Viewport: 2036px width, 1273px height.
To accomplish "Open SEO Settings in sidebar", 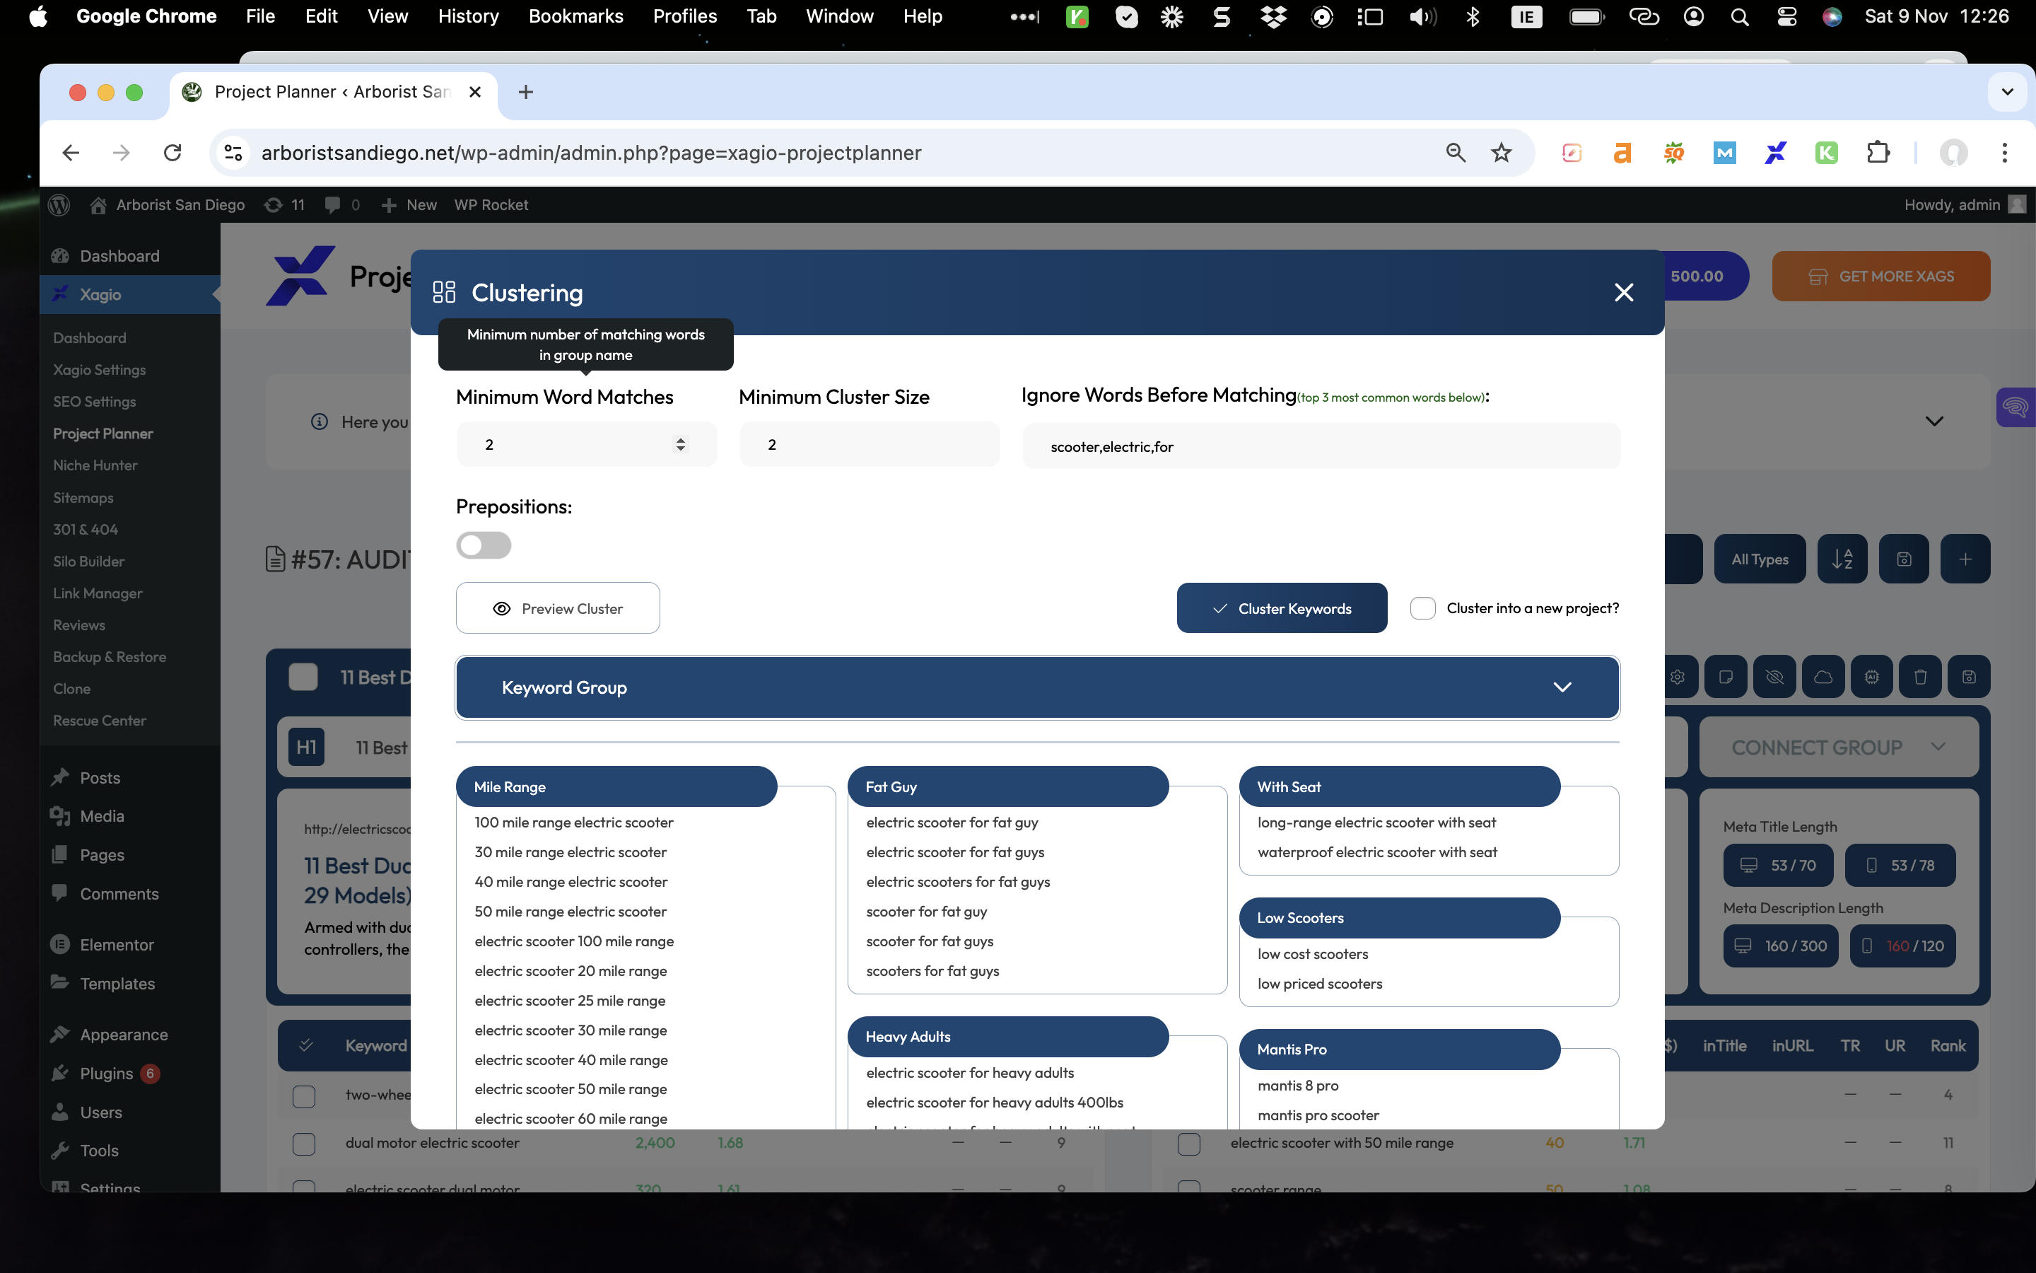I will (x=94, y=402).
